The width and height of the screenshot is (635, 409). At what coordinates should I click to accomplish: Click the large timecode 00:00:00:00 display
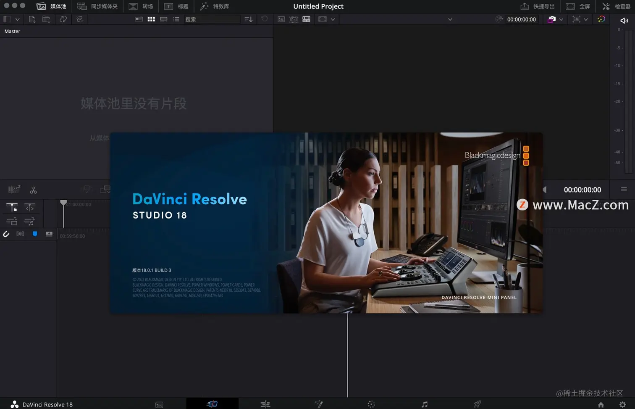pyautogui.click(x=582, y=190)
